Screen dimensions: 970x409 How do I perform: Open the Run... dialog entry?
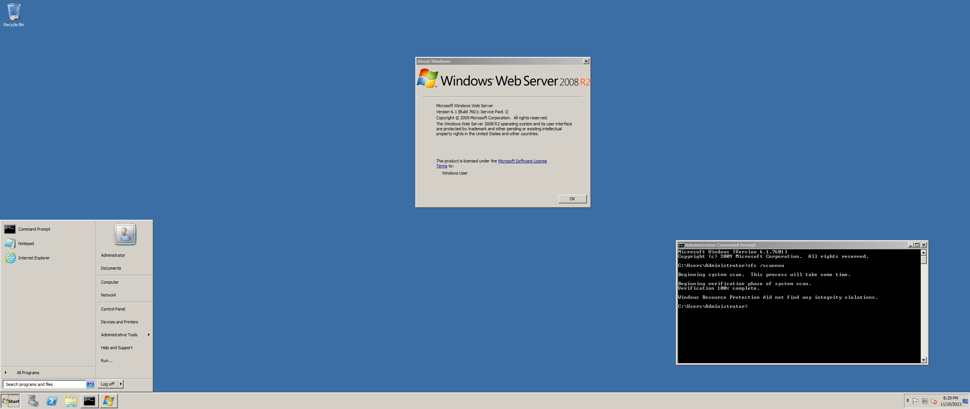coord(107,361)
